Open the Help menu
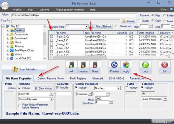174x124 pixels. 93,10
